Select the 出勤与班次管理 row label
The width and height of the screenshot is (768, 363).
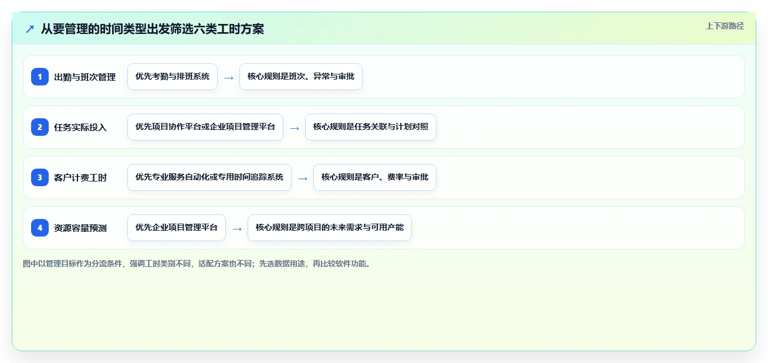[x=84, y=77]
